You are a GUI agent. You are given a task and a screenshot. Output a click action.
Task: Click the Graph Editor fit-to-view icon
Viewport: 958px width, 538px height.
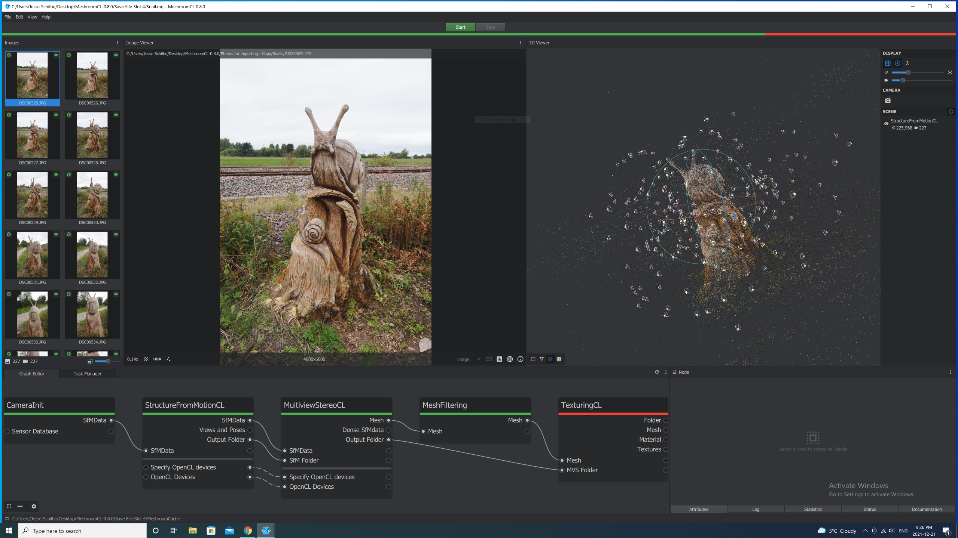pos(9,506)
